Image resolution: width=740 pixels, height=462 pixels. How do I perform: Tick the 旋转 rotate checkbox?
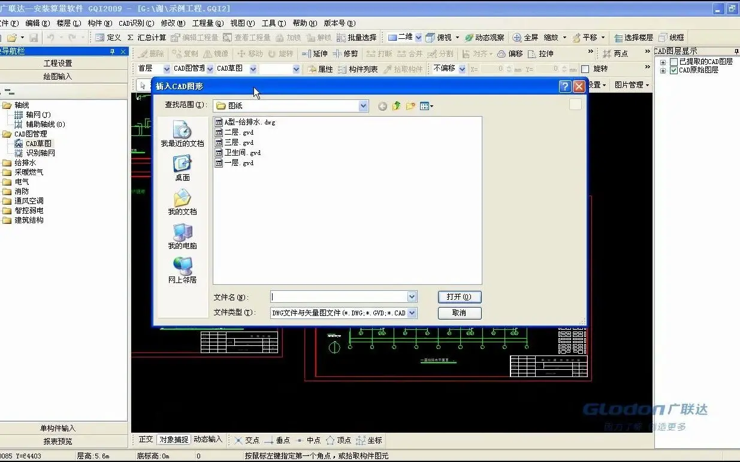[585, 69]
